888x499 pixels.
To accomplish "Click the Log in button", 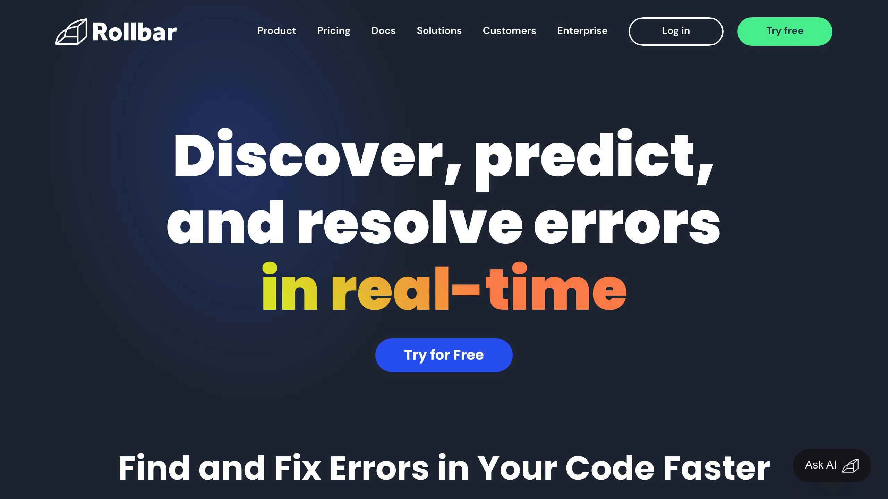I will (676, 31).
